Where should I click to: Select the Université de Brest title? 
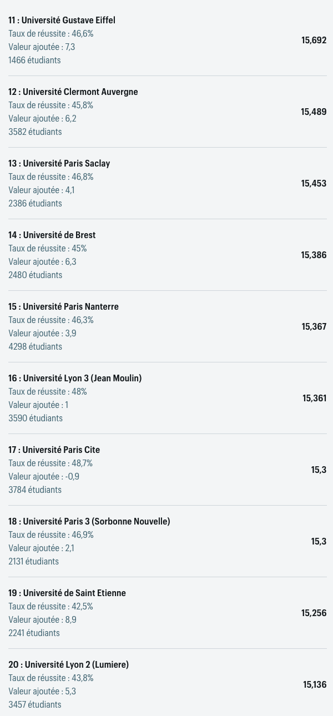(x=52, y=235)
